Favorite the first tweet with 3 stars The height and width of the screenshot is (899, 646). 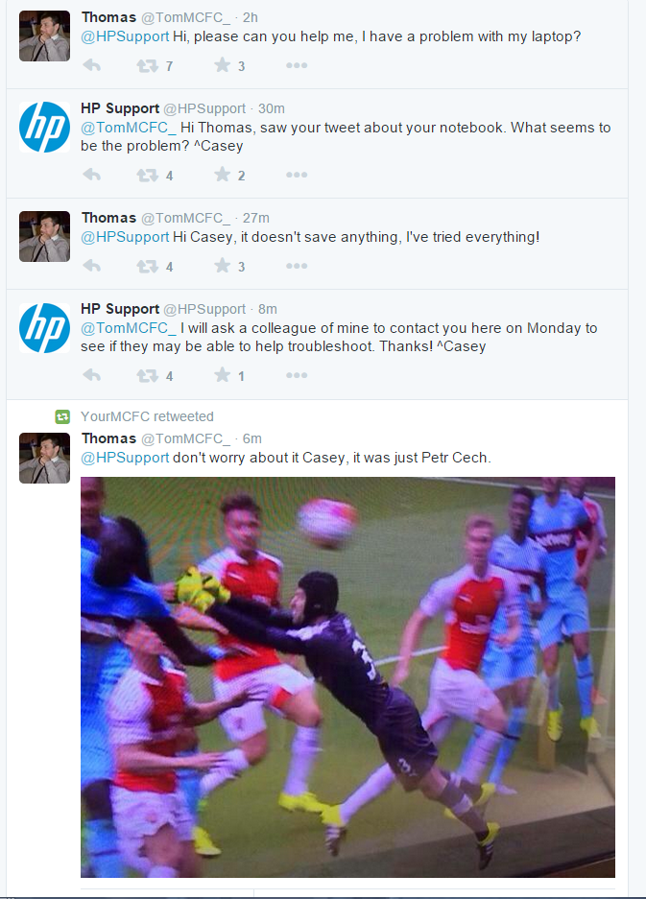pyautogui.click(x=222, y=65)
